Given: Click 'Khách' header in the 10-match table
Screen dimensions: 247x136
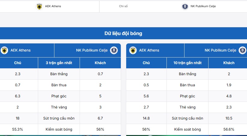Looking at the screenshot, I should pos(229,63).
